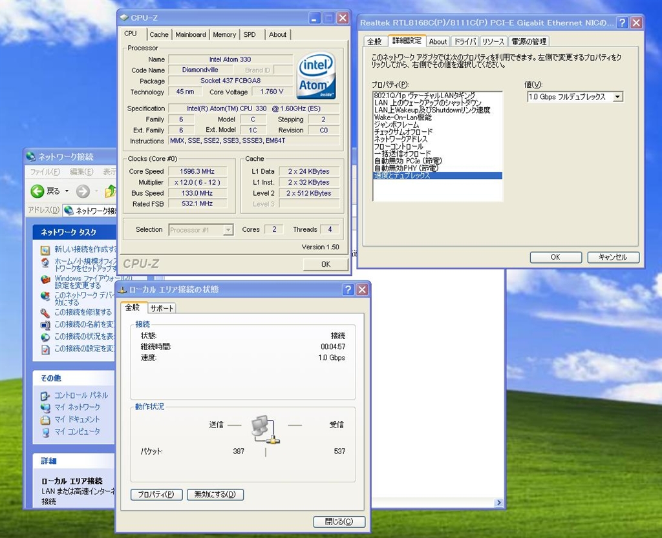662x538 pixels.
Task: Select ジャンボフレーム in the property list
Action: [396, 125]
